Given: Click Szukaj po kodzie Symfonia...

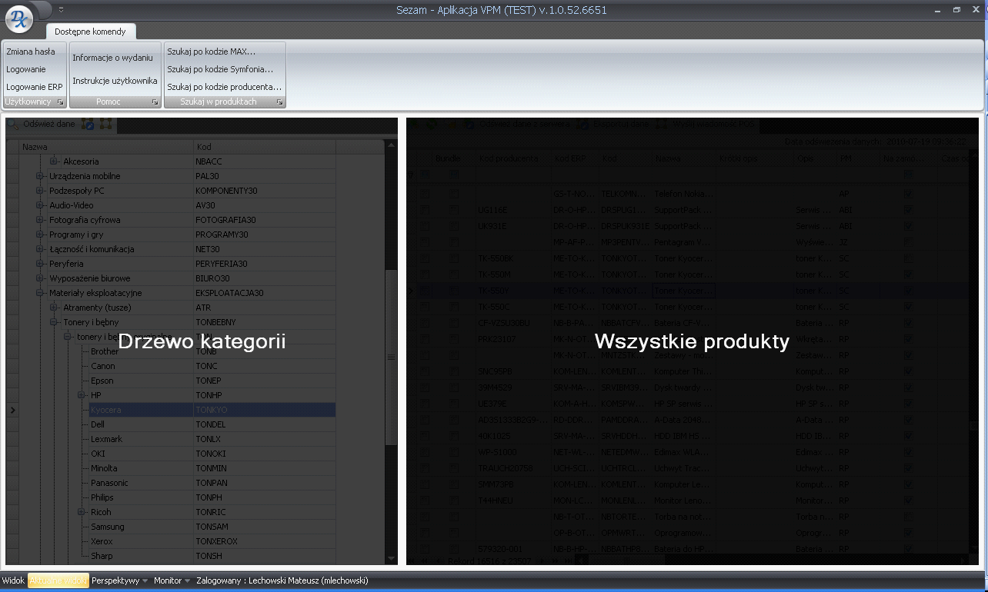Looking at the screenshot, I should [220, 69].
